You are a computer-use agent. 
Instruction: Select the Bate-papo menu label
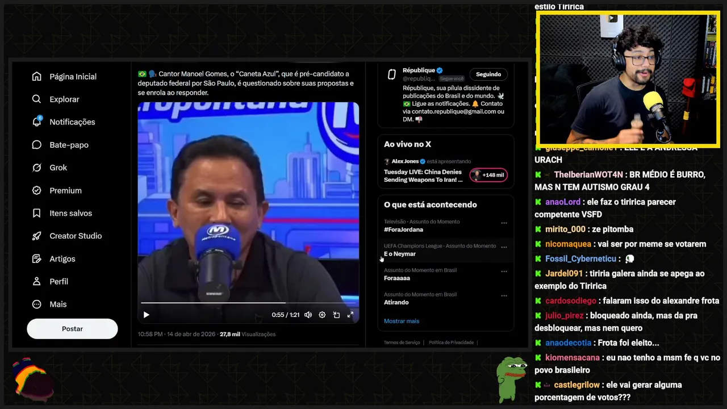(69, 145)
